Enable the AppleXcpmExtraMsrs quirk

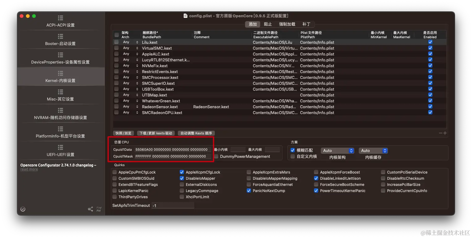coord(249,172)
